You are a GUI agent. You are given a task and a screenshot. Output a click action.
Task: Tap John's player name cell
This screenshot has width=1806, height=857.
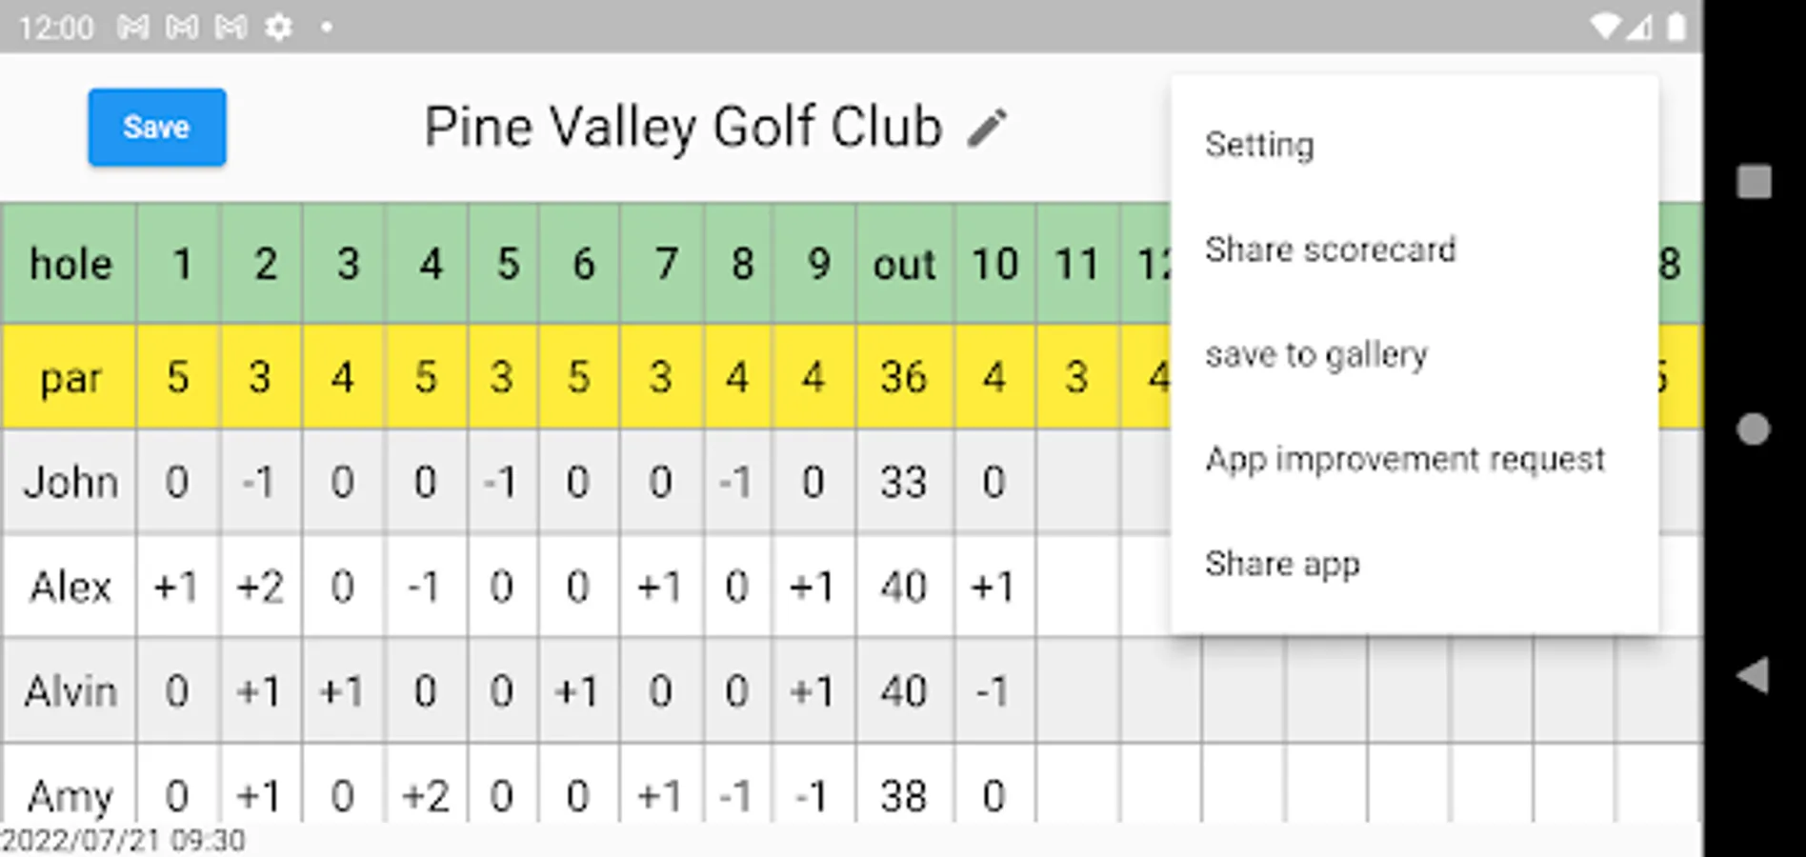pos(70,482)
